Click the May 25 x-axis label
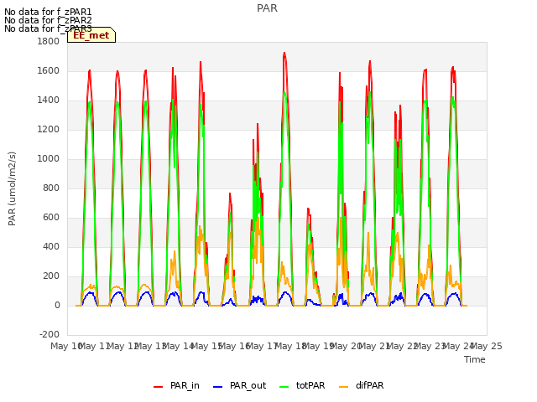 click(487, 347)
